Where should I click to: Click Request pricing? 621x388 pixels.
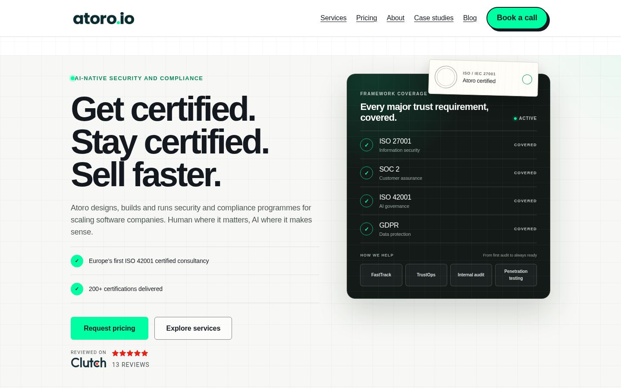pos(110,329)
